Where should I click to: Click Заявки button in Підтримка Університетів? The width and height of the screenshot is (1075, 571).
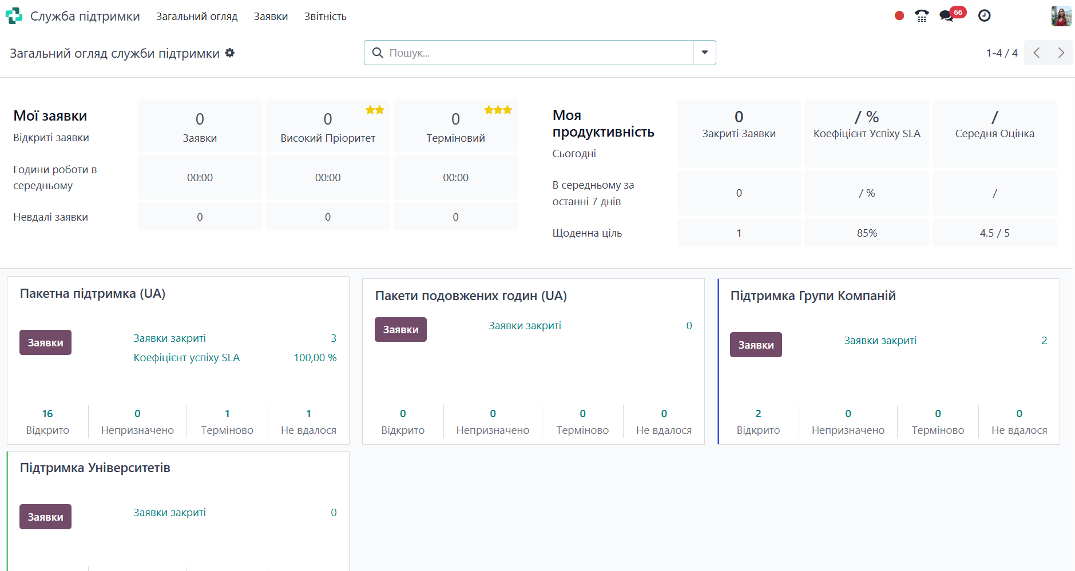(45, 517)
